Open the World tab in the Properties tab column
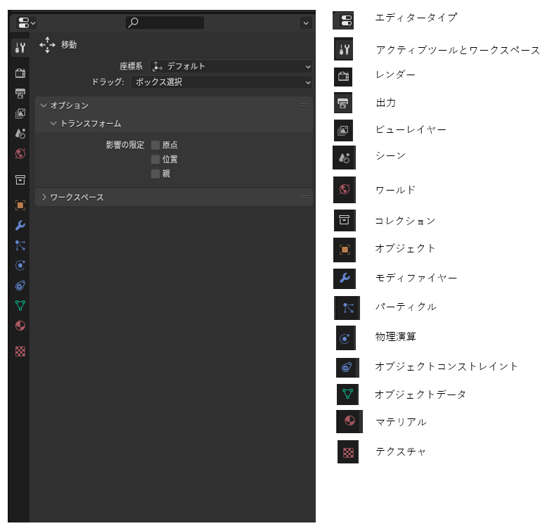 pyautogui.click(x=20, y=153)
